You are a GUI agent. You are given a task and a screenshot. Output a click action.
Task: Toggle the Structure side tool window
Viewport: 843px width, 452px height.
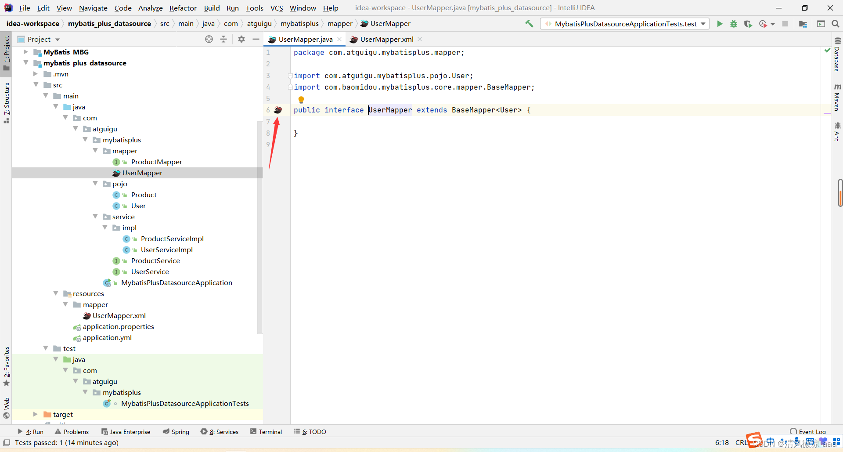[7, 102]
